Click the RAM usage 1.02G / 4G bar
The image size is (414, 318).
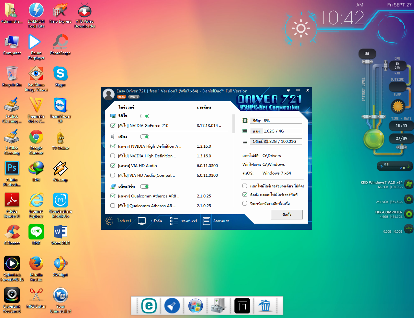click(276, 131)
